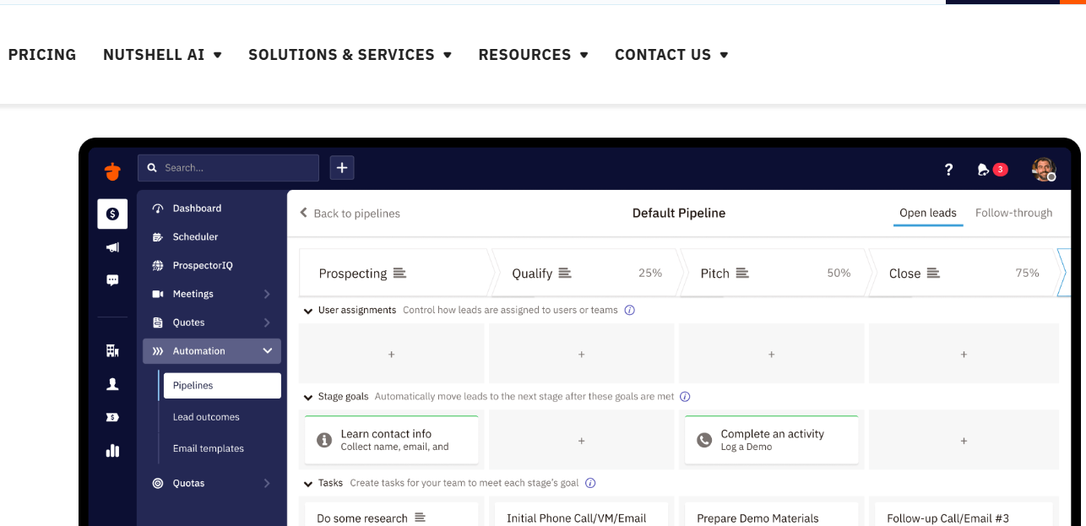Go to the Pricing page

(41, 54)
